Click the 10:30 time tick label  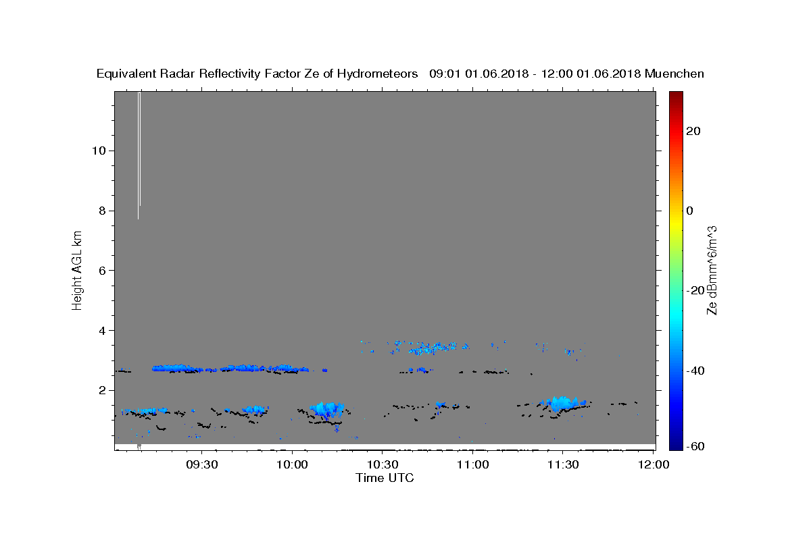point(383,464)
